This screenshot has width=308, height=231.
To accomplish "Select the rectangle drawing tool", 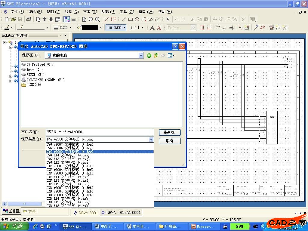I will coord(130,19).
